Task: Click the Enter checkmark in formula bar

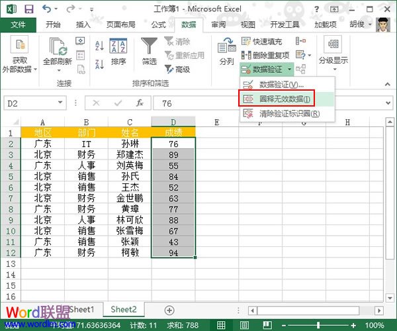Action: click(118, 103)
